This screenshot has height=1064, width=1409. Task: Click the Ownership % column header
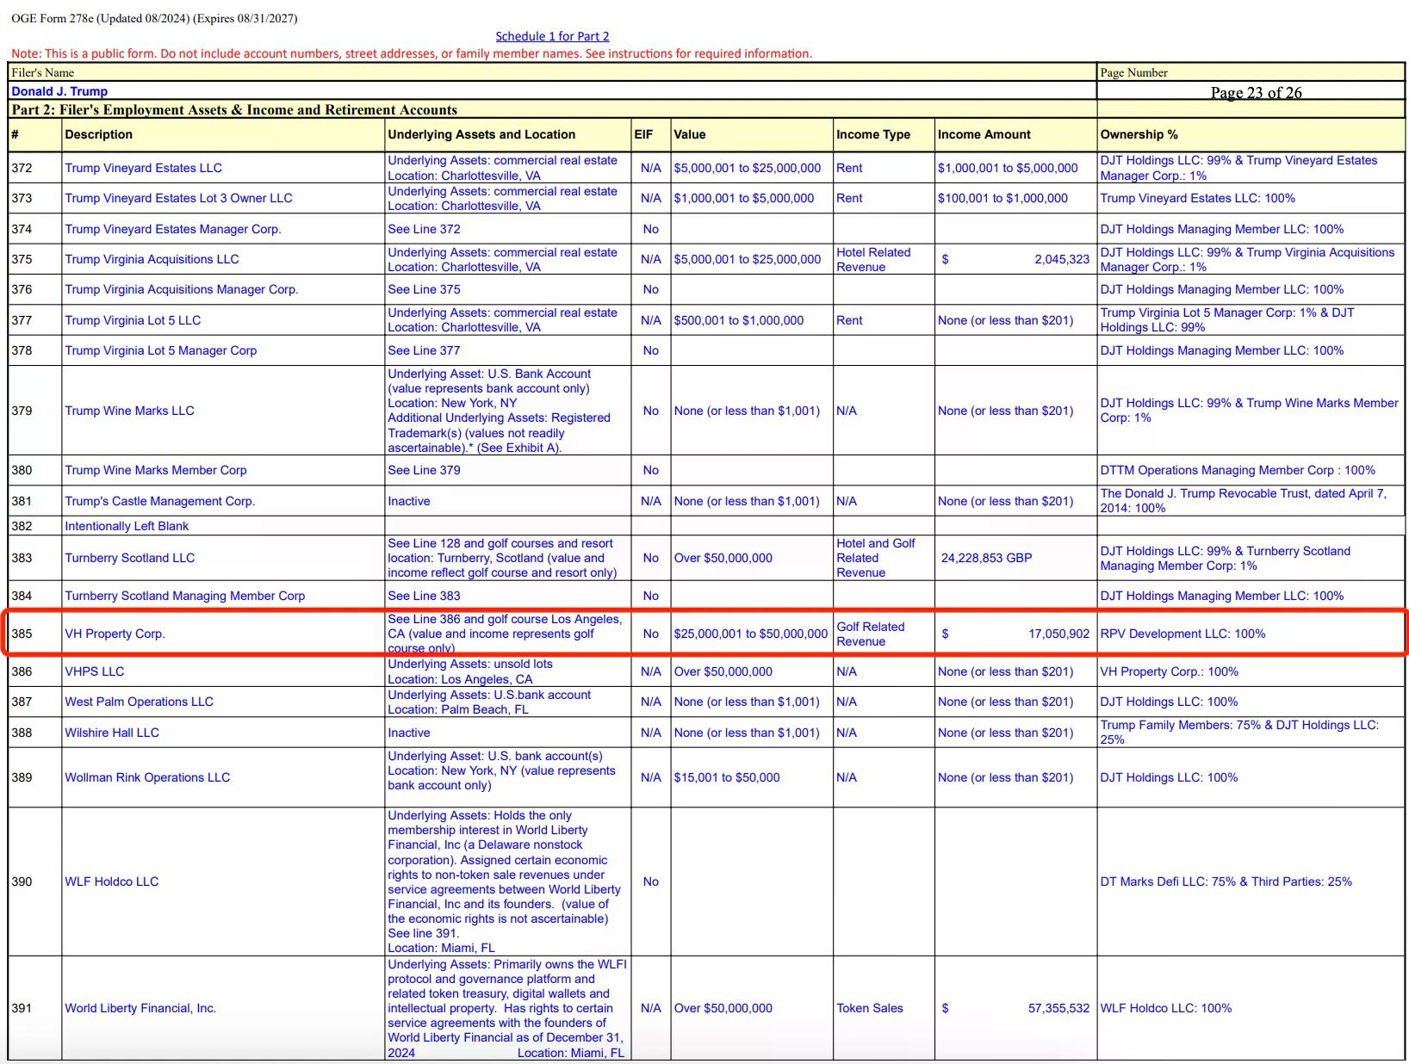pos(1139,134)
